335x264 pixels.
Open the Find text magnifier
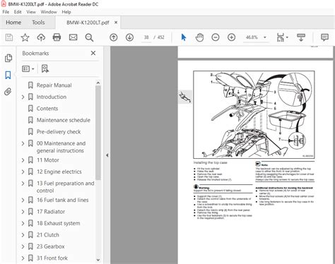tap(89, 37)
